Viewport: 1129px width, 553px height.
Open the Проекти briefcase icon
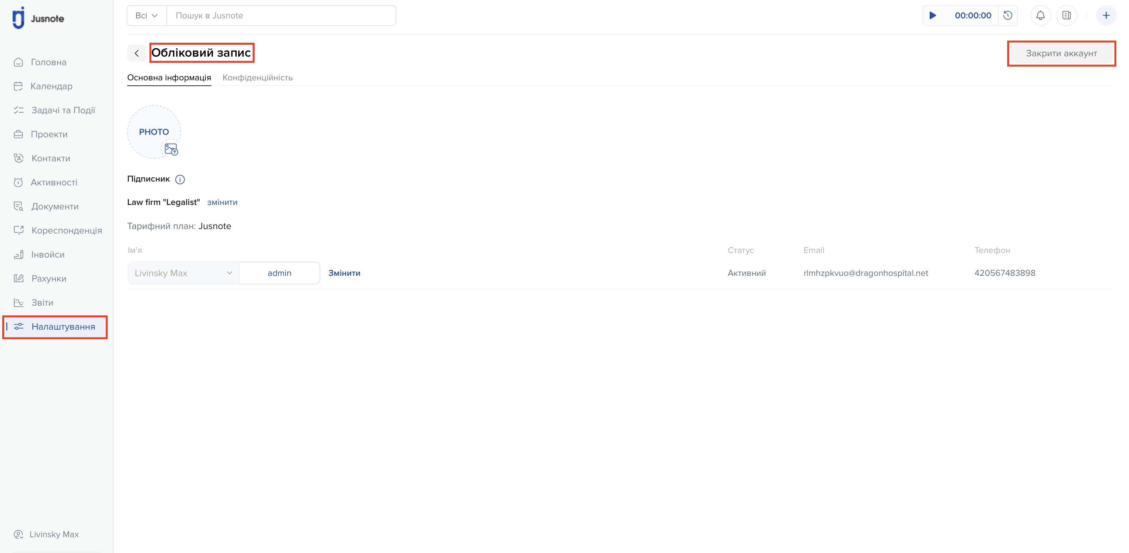[x=18, y=134]
